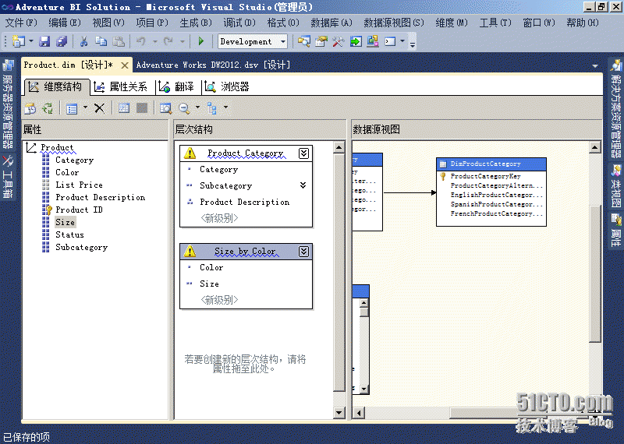
Task: Open dropdown beside the diagram layout icon
Action: [x=225, y=107]
